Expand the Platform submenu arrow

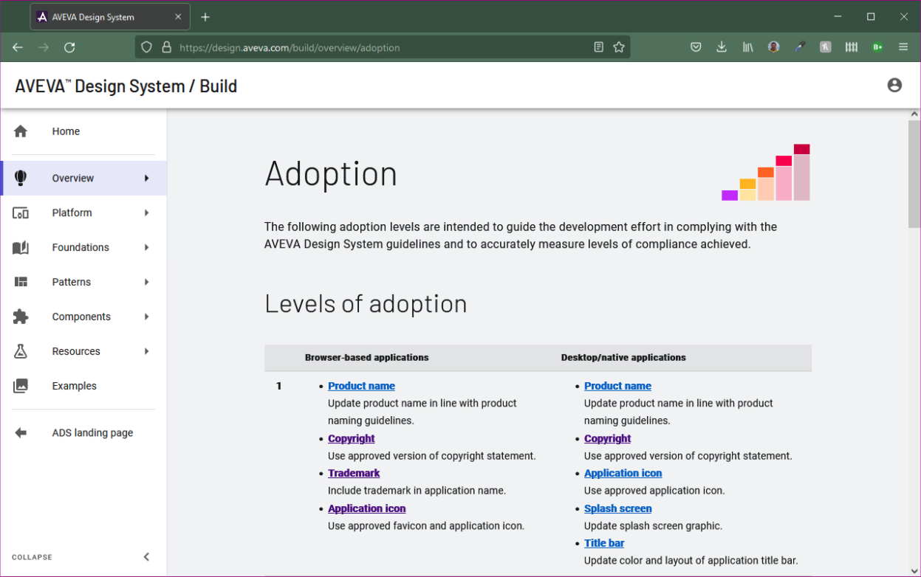[147, 213]
